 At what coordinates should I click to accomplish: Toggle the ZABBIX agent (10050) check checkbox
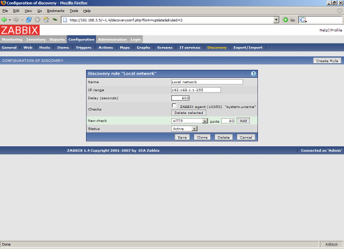click(x=174, y=105)
